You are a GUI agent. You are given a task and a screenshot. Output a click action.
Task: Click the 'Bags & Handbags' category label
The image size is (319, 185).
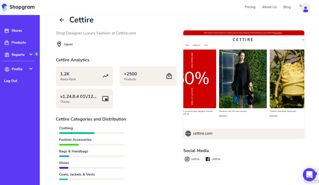coord(74,151)
